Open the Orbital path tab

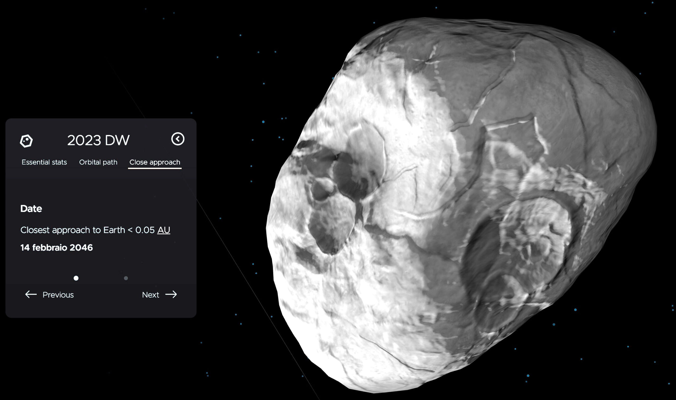click(x=98, y=162)
